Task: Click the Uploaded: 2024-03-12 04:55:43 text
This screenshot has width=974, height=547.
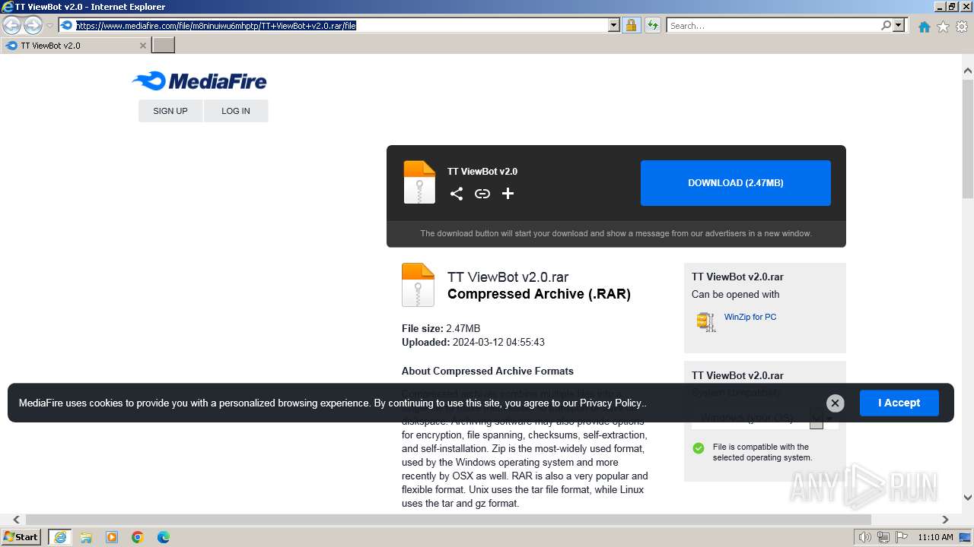Action: pos(473,343)
